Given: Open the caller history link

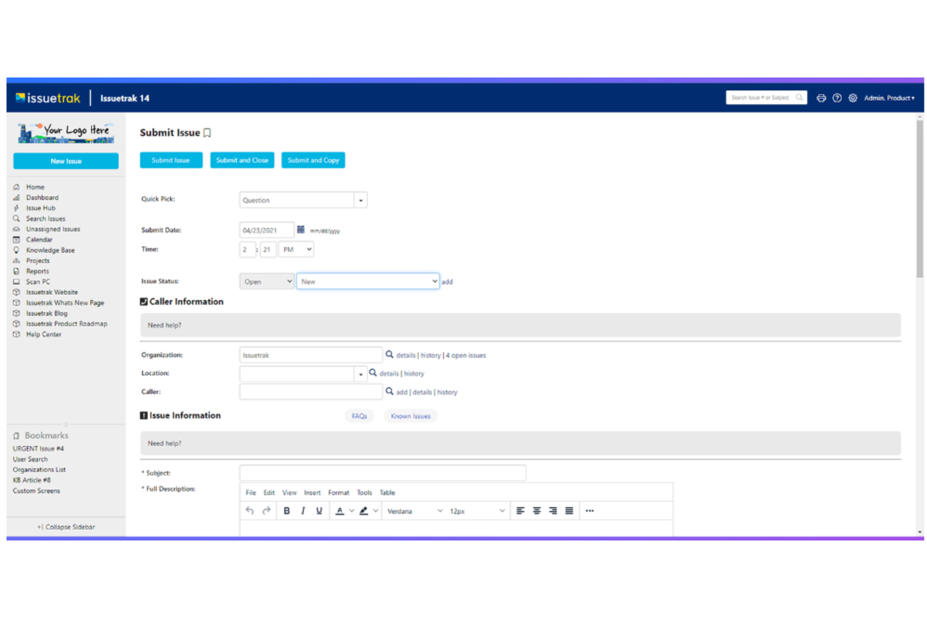Looking at the screenshot, I should (447, 391).
